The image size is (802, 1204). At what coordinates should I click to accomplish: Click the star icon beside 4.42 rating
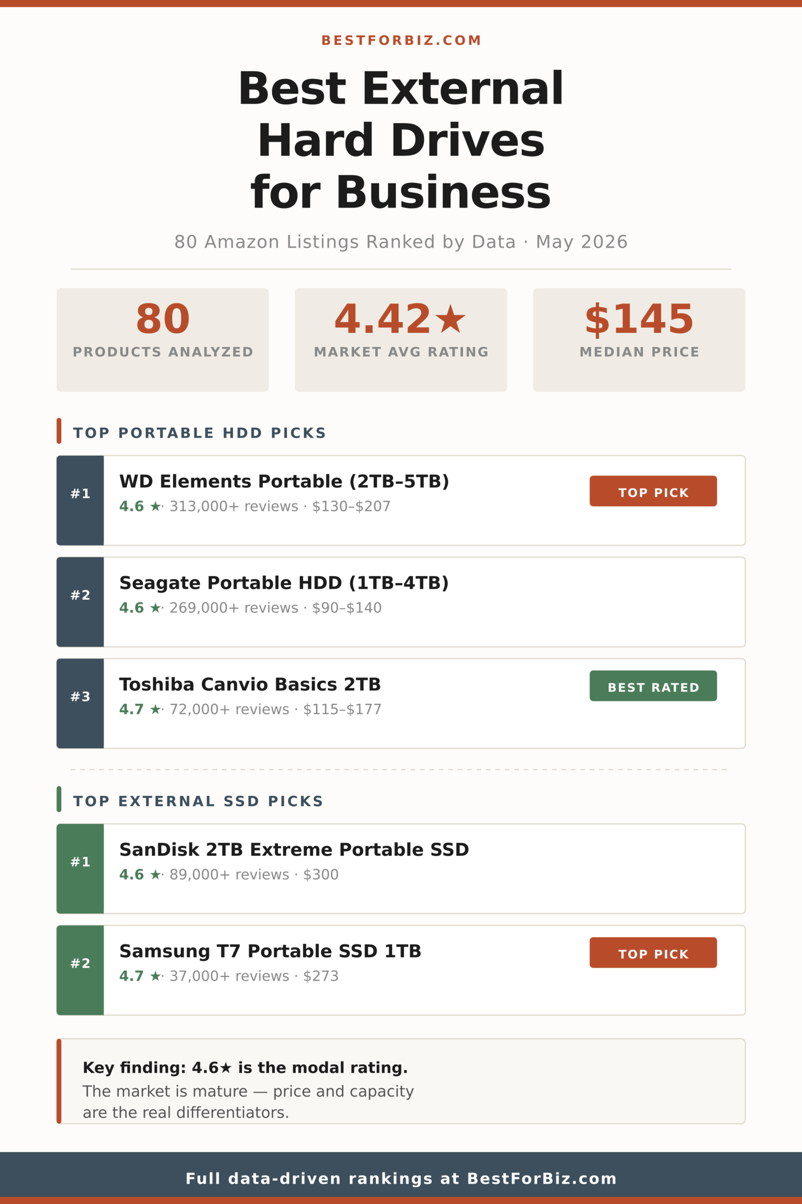point(450,319)
